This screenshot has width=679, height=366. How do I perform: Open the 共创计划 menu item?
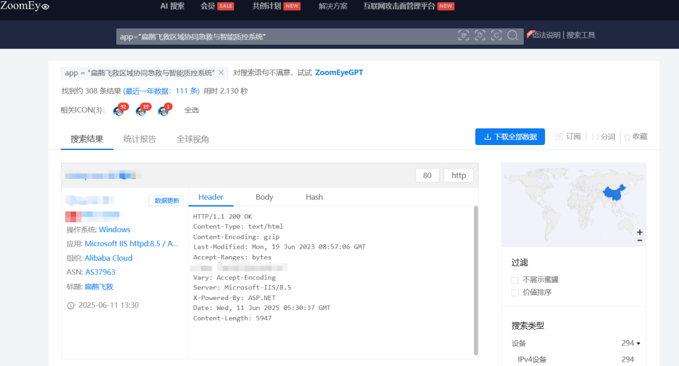pyautogui.click(x=267, y=6)
